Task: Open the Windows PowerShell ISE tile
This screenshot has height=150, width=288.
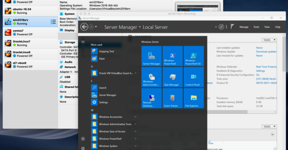Action: tap(194, 56)
